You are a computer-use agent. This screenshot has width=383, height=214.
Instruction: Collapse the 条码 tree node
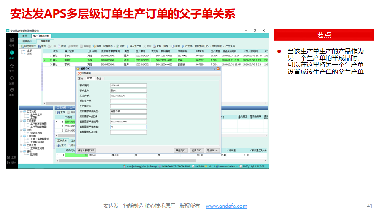click(x=21, y=130)
